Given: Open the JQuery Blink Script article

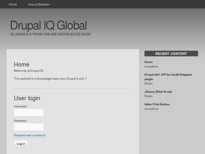Looking at the screenshot, I should coord(158,92).
